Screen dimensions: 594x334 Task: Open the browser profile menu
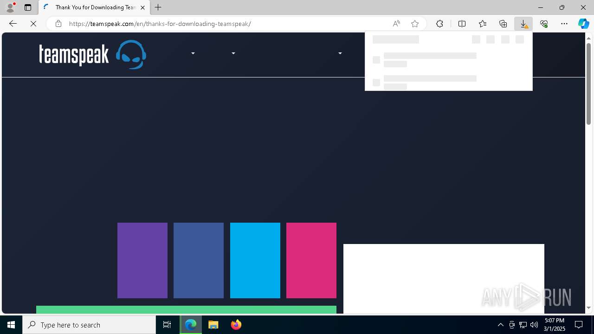(10, 7)
